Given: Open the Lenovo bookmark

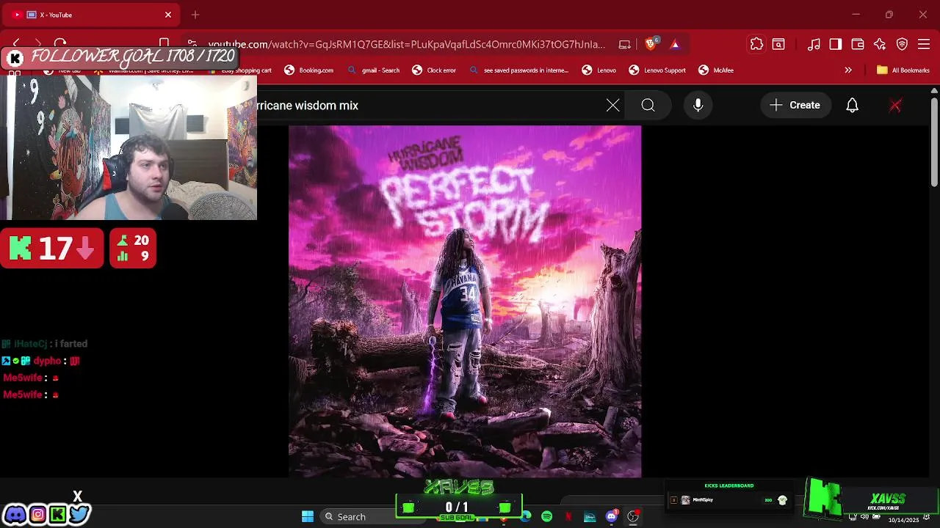Looking at the screenshot, I should 599,70.
